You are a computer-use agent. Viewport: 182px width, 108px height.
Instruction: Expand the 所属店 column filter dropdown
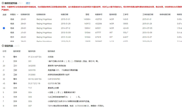(x=18, y=14)
